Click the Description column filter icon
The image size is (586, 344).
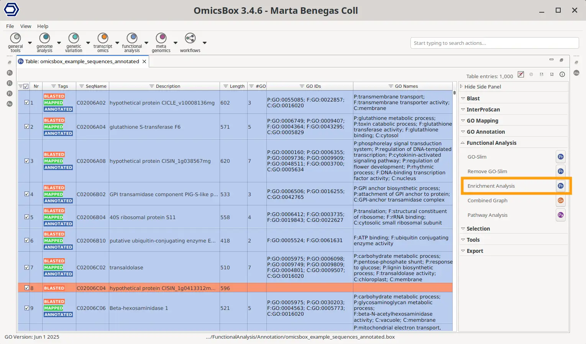pyautogui.click(x=152, y=86)
